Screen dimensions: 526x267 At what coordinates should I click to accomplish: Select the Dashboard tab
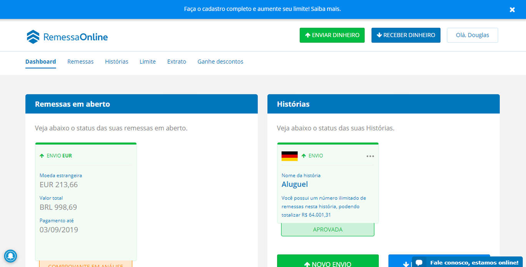pos(41,61)
